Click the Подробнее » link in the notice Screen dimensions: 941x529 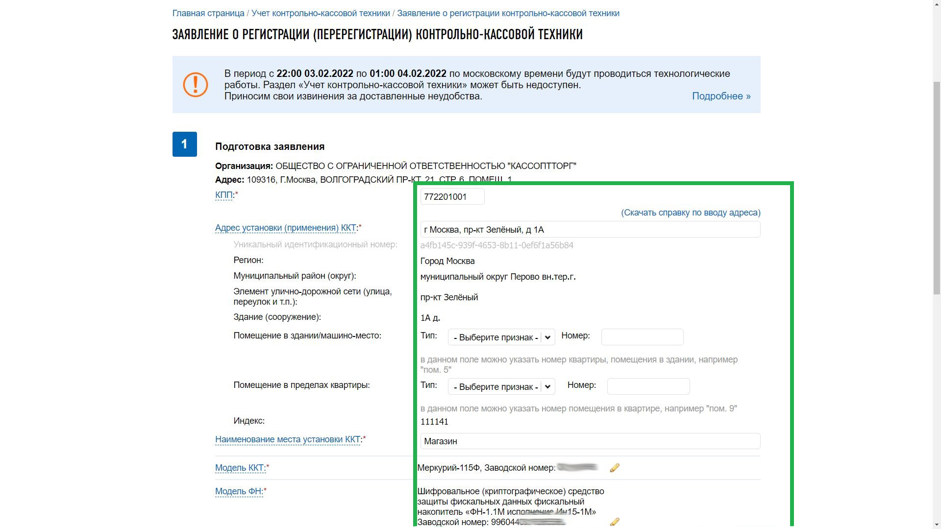[x=721, y=96]
